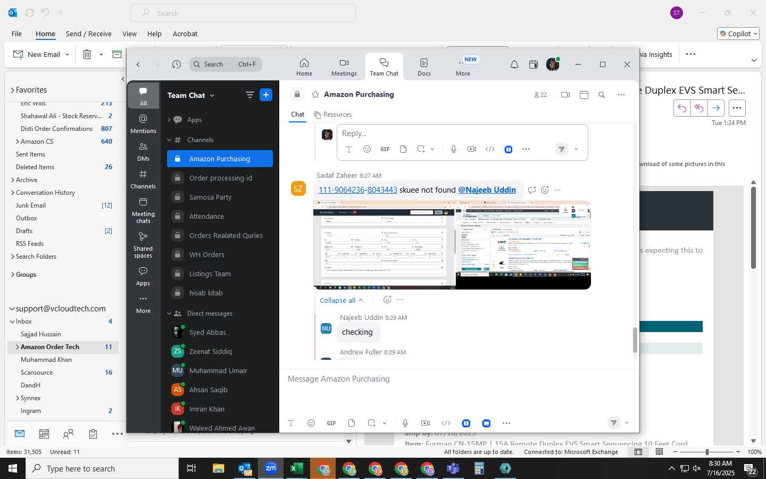Click the Outlook zoom slider

pos(707,452)
